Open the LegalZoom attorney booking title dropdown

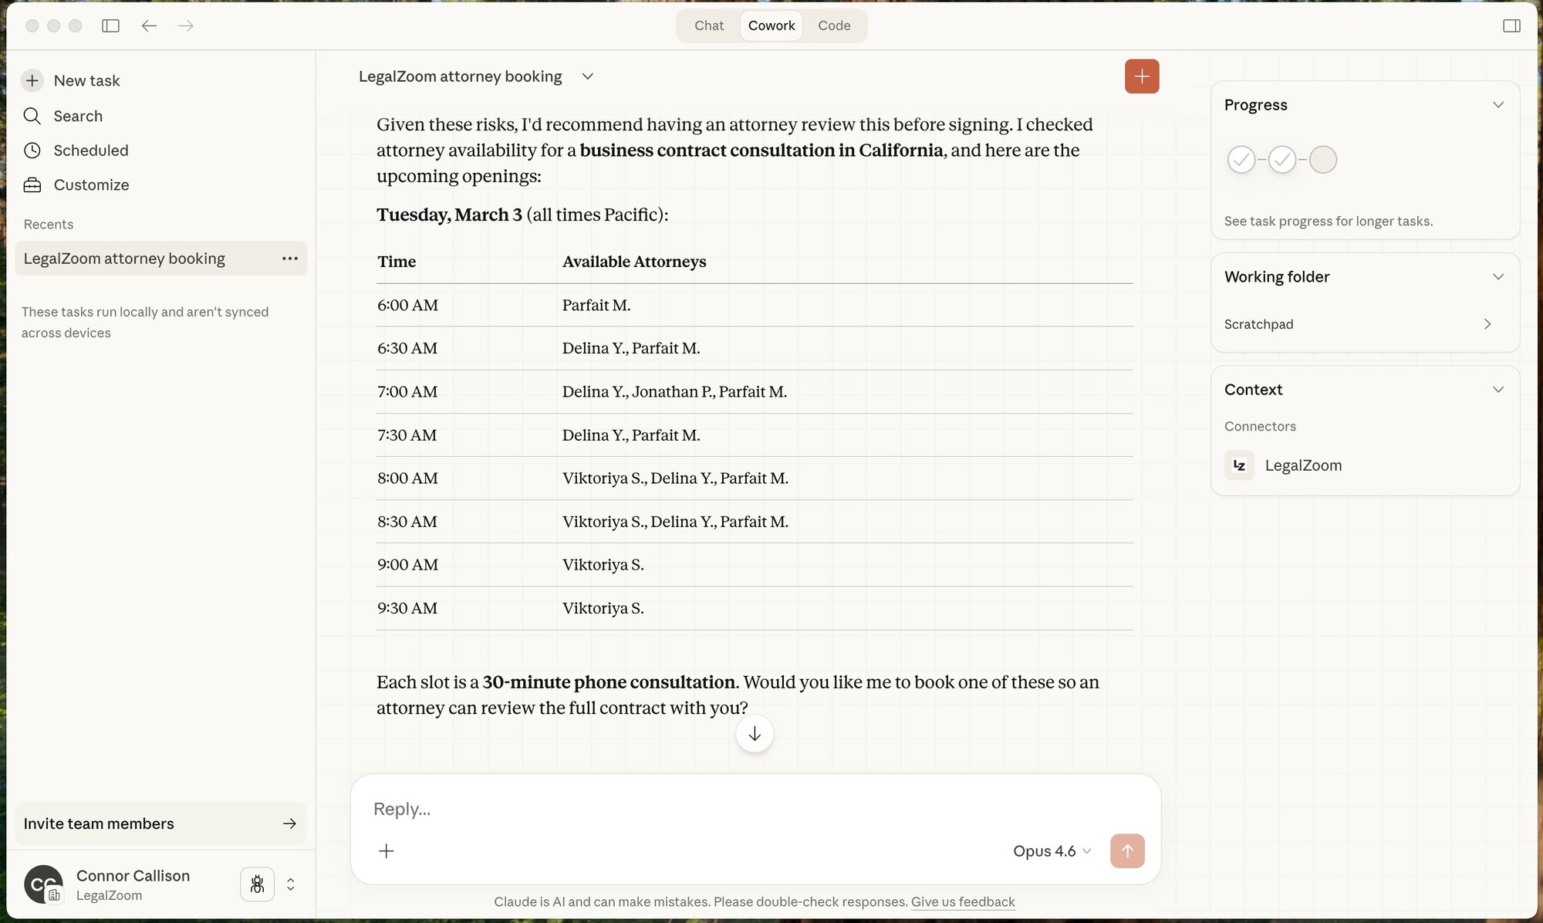(x=588, y=76)
